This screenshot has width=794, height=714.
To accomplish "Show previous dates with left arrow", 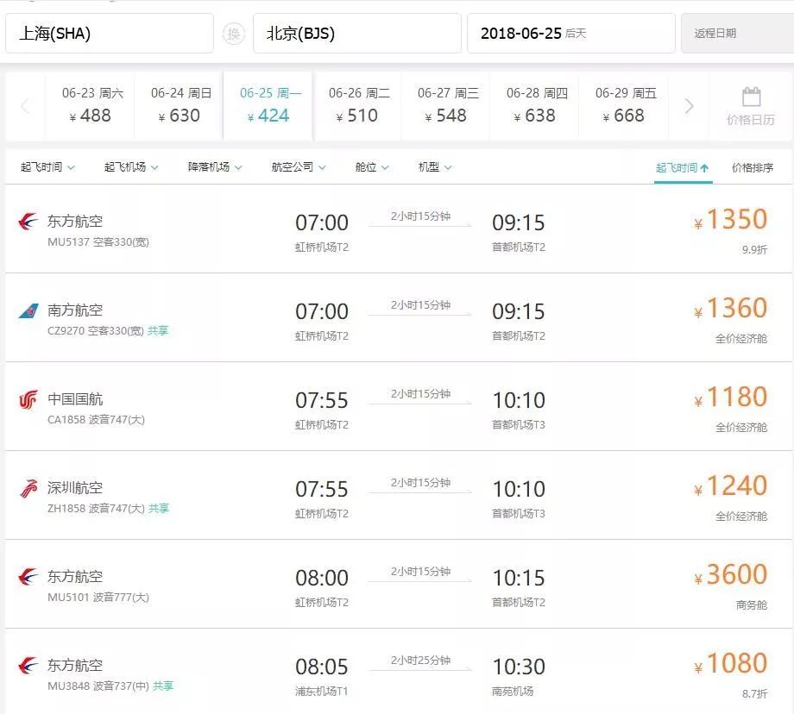I will tap(25, 106).
